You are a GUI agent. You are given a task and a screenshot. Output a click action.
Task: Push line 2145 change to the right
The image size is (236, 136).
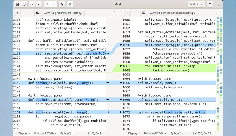point(108,83)
